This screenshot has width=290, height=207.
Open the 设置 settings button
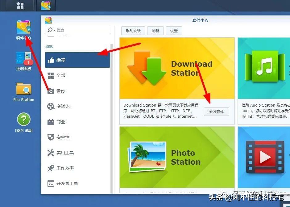174,31
